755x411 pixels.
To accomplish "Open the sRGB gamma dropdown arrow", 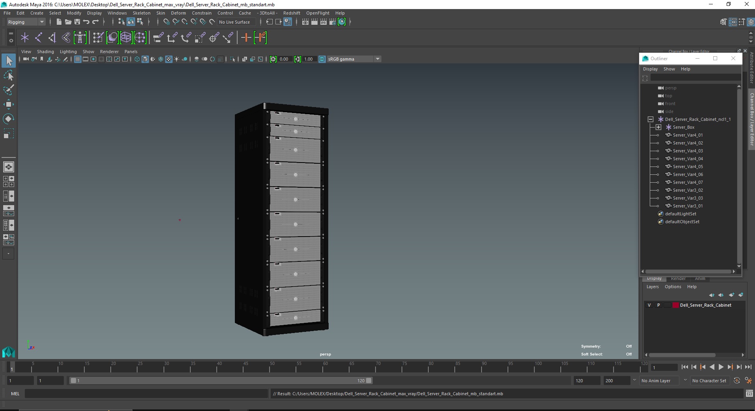I will (378, 59).
